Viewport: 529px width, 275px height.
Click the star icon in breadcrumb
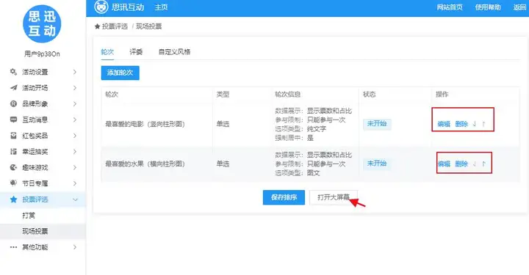(97, 26)
